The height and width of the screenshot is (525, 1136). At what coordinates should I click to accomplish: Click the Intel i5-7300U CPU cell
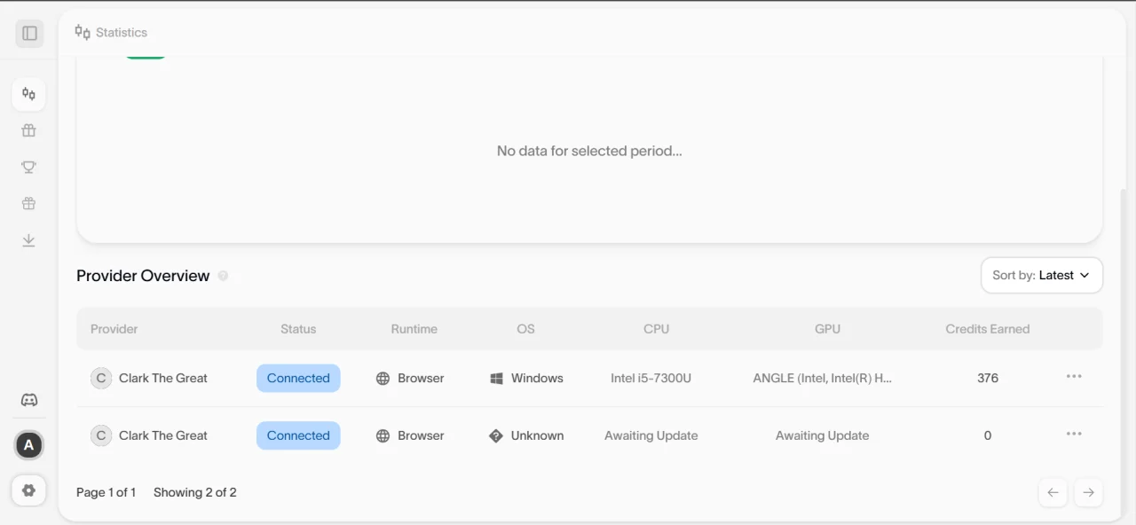point(651,378)
